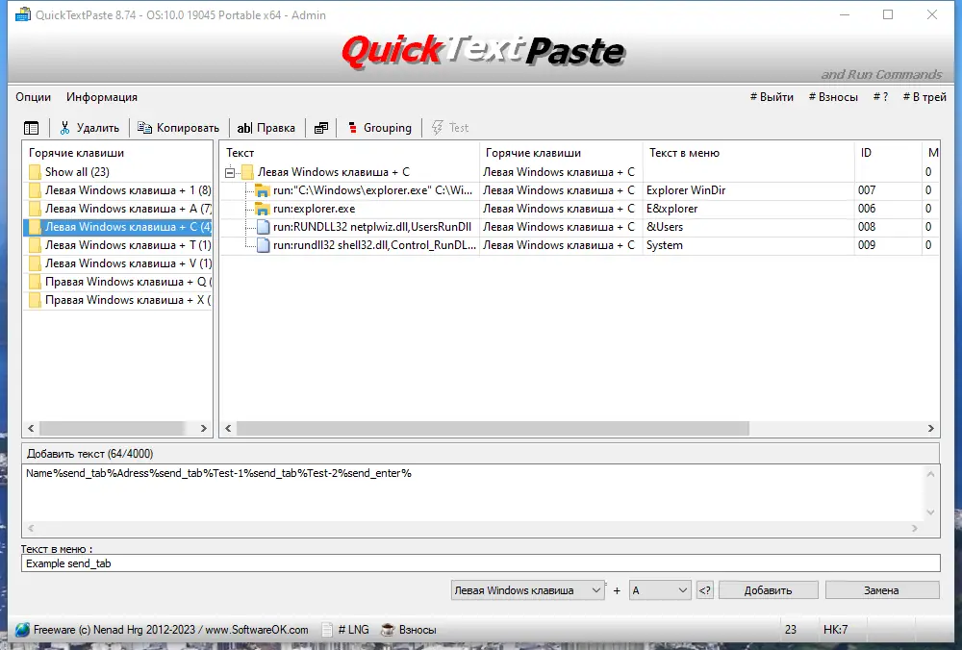Click left arrow of hotkeys panel scrollbar

pos(32,429)
